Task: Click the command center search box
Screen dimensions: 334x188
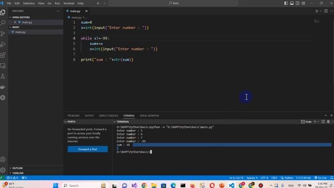Action: [x=173, y=3]
